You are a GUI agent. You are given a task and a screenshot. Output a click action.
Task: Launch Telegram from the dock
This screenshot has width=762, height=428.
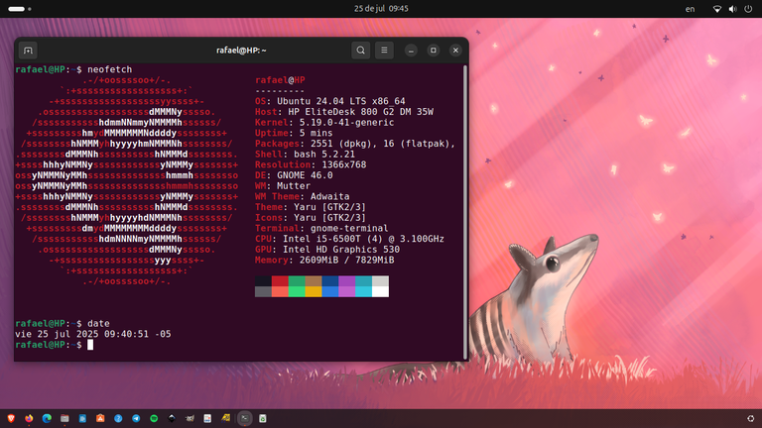coord(136,418)
